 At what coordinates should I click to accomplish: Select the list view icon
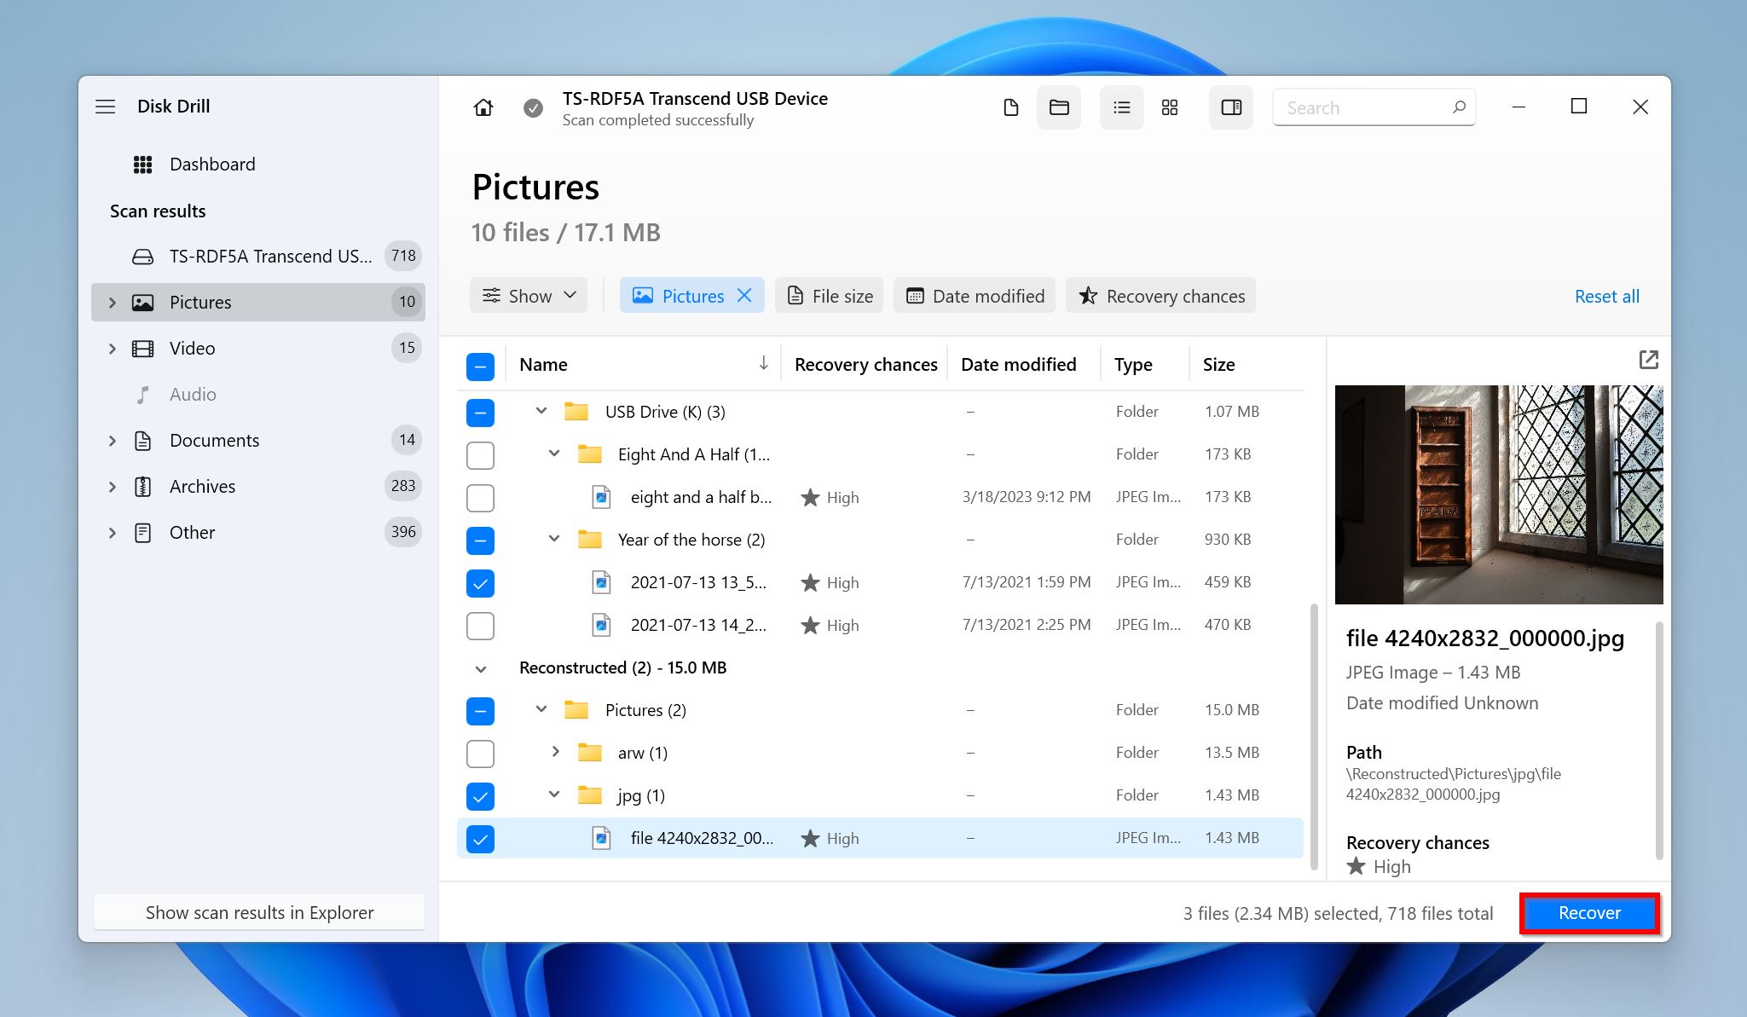[x=1118, y=107]
